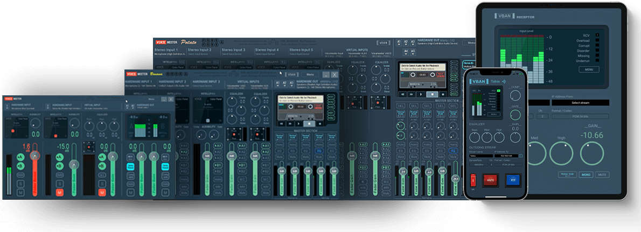This screenshot has height=232, width=641.
Task: Click Virtual Input fader knob in small Voicemeeter
Action: (x=113, y=157)
